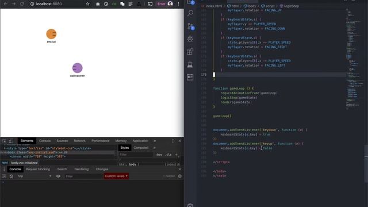
Task: Toggle DevTools device toolbar
Action: 11,141
